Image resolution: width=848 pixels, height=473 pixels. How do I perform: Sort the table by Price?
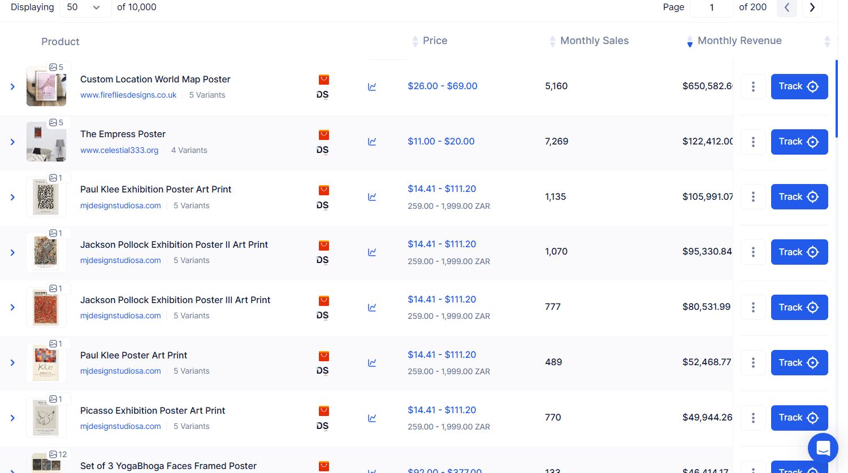tap(416, 41)
